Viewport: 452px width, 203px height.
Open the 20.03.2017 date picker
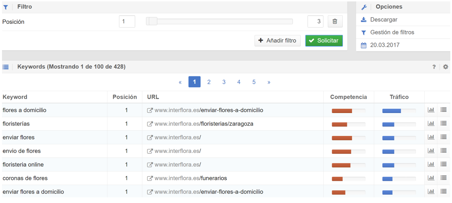(x=385, y=45)
